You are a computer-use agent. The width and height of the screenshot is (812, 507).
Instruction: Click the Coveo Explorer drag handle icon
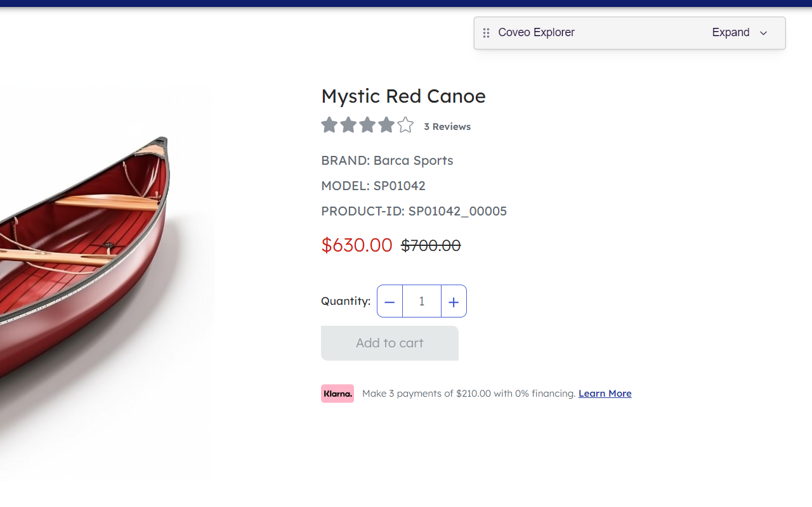(x=486, y=33)
